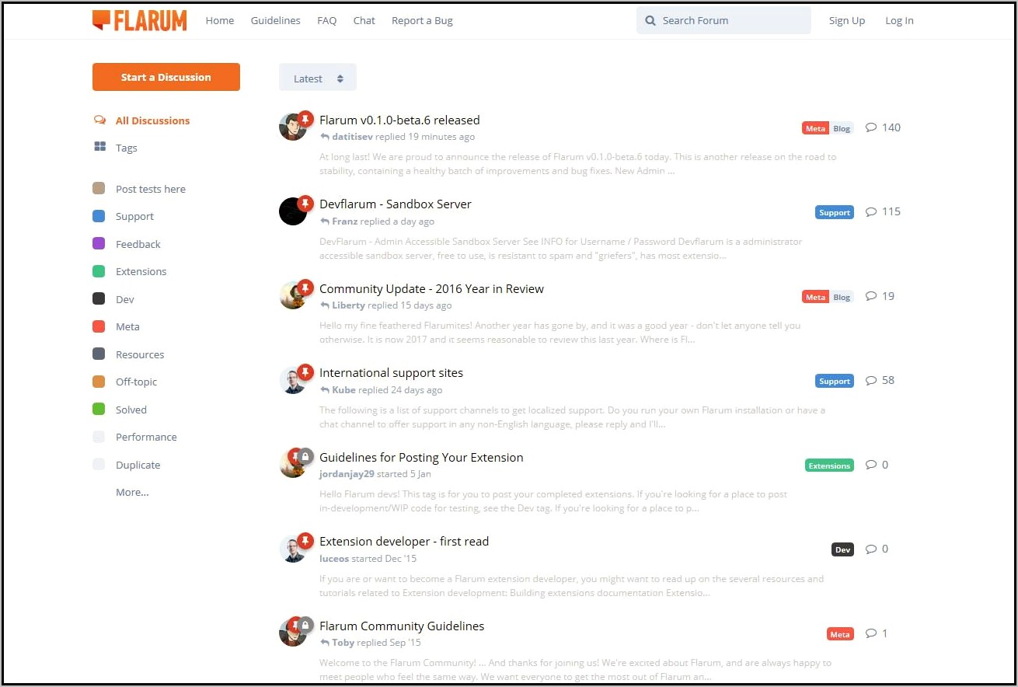Click pin badge on Devflarum - Sandbox Server
The image size is (1018, 687).
click(305, 203)
